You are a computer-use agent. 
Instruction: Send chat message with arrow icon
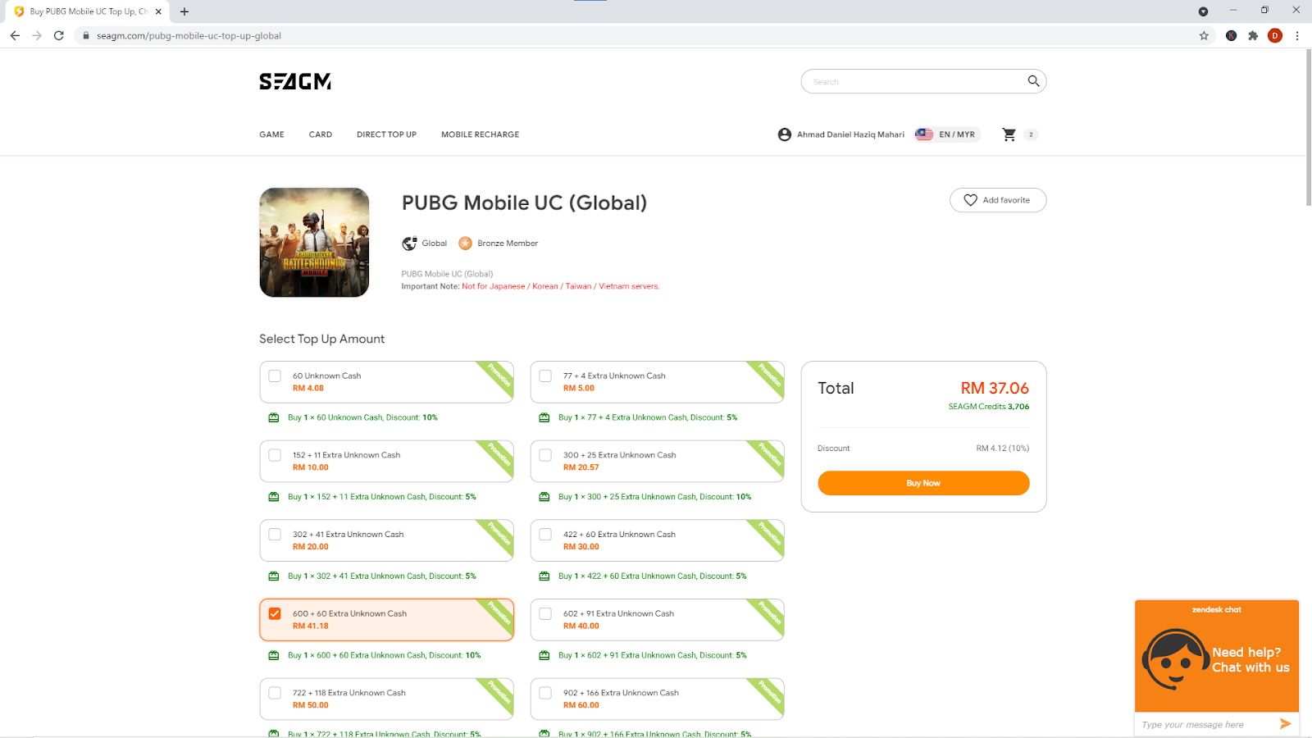[x=1285, y=724]
